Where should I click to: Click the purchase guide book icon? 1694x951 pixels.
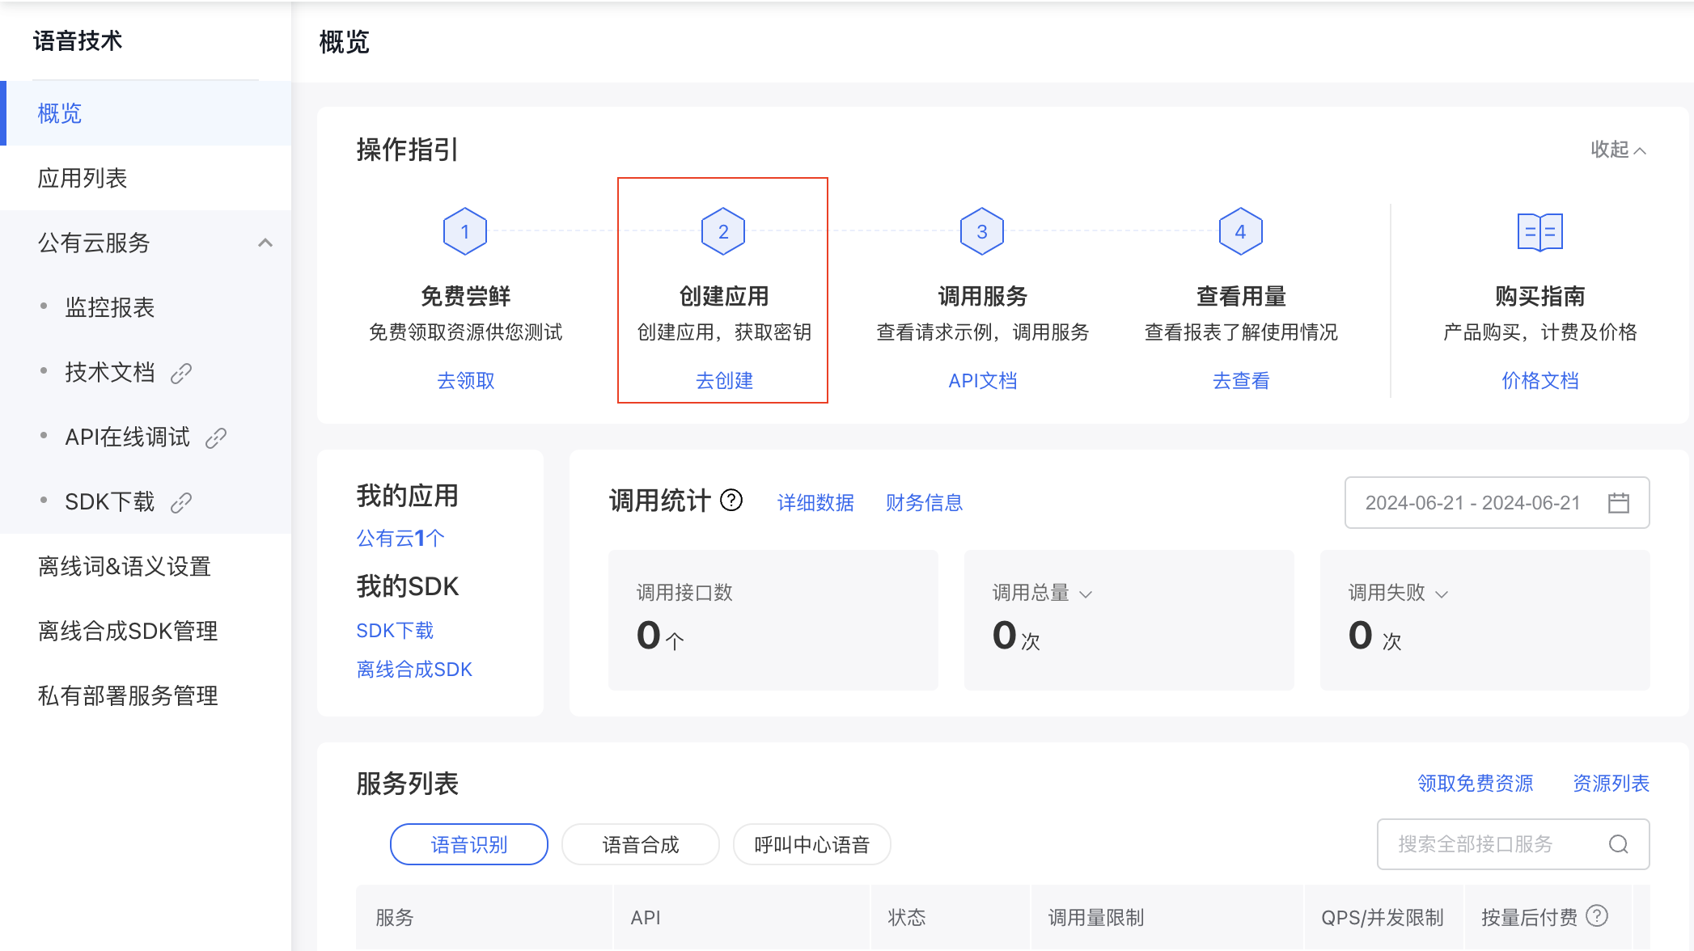[1539, 232]
